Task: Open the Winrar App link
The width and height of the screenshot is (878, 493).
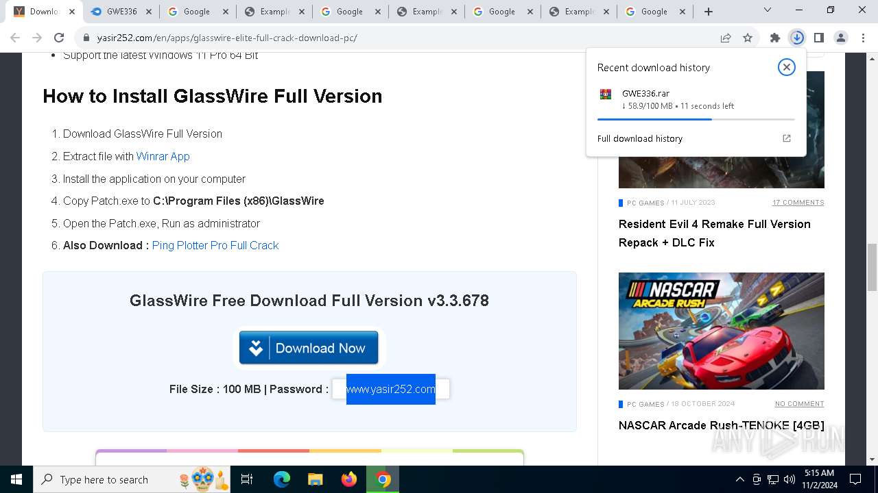Action: click(x=163, y=156)
